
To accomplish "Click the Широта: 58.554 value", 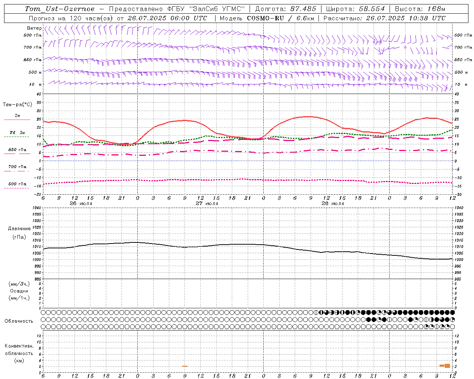I will click(x=355, y=9).
